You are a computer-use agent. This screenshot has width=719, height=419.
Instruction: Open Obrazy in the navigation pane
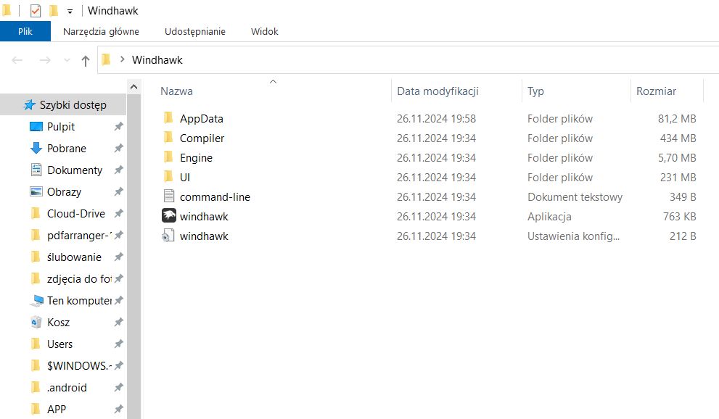(x=64, y=192)
